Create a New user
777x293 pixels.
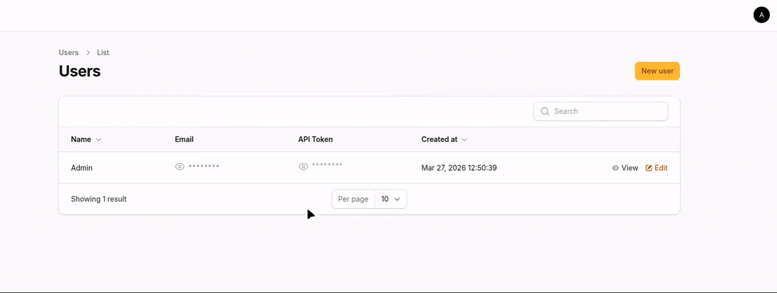click(x=657, y=71)
